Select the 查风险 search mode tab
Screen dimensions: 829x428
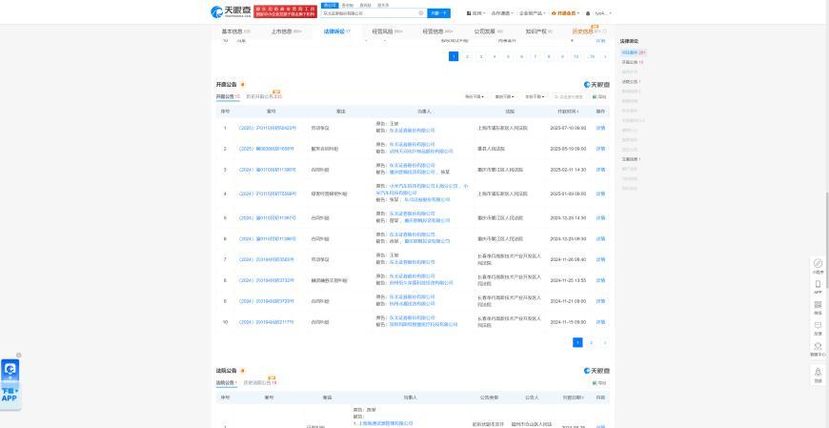click(x=365, y=5)
